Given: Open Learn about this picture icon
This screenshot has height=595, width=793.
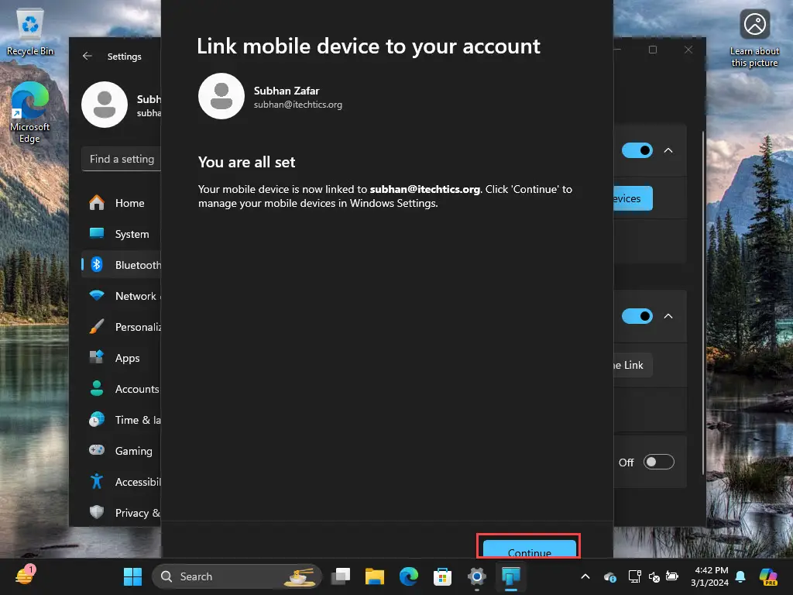Looking at the screenshot, I should 754,39.
